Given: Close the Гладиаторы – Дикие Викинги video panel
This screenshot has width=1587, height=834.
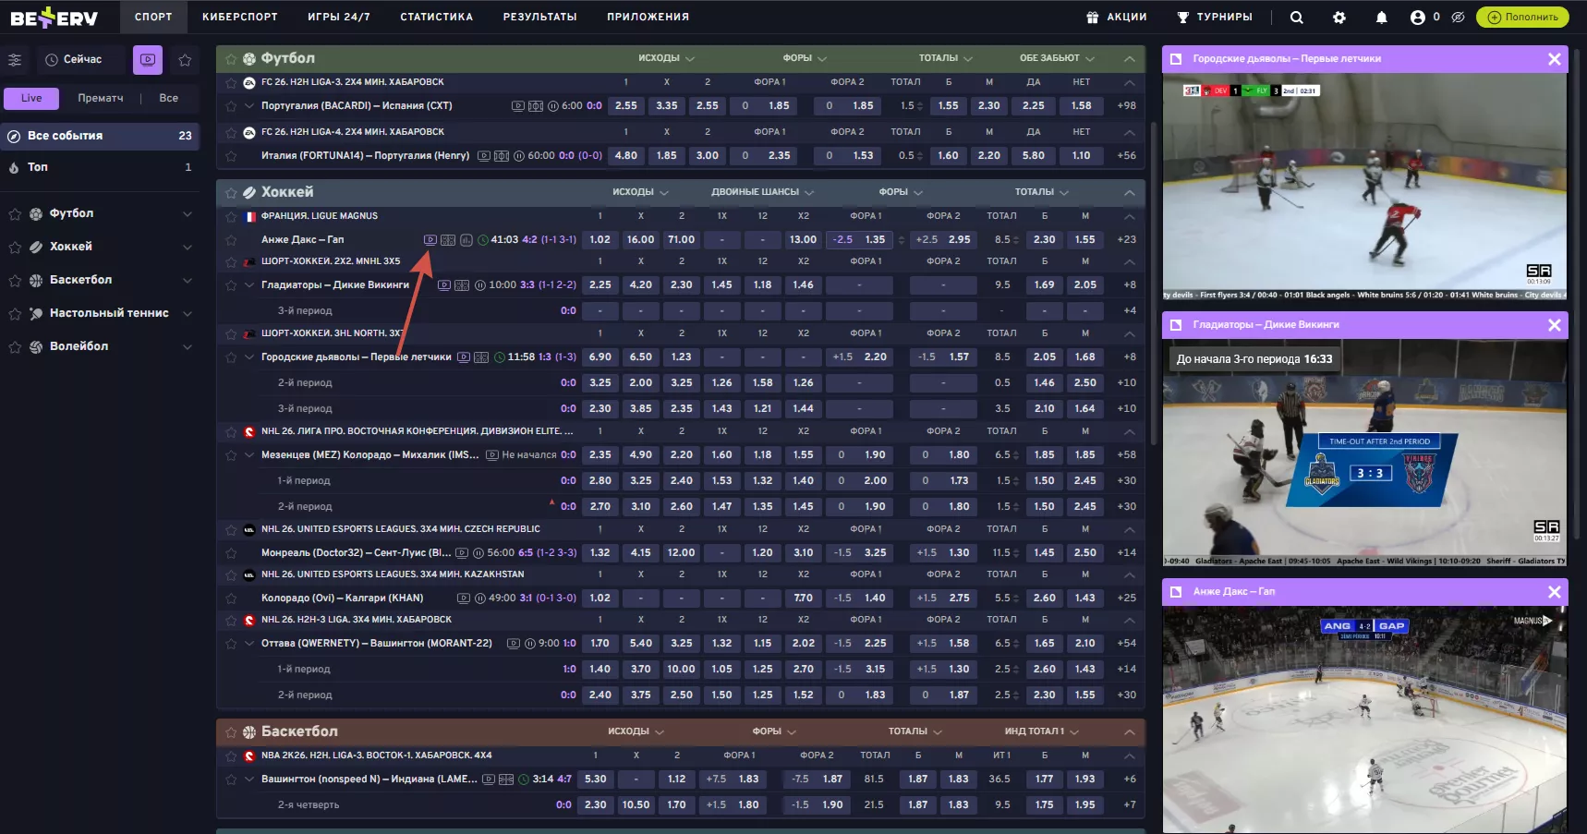Looking at the screenshot, I should coord(1554,325).
